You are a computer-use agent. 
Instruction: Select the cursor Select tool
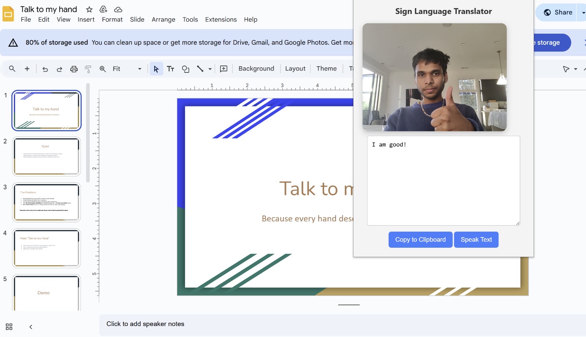[x=156, y=68]
